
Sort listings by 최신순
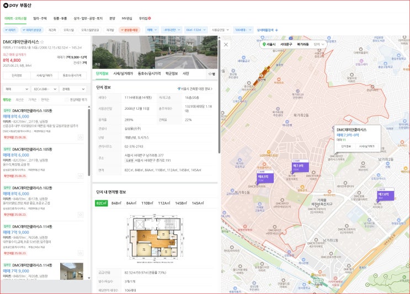click(20, 100)
